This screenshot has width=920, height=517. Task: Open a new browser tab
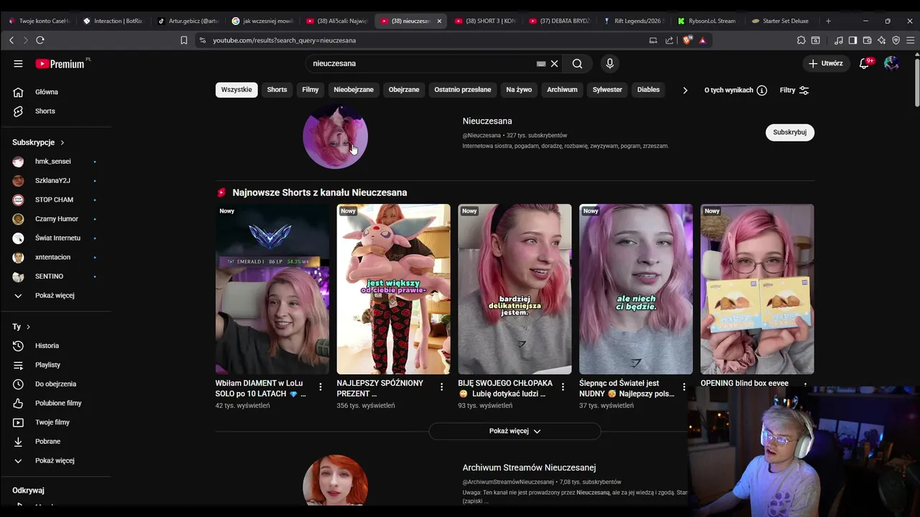click(828, 21)
